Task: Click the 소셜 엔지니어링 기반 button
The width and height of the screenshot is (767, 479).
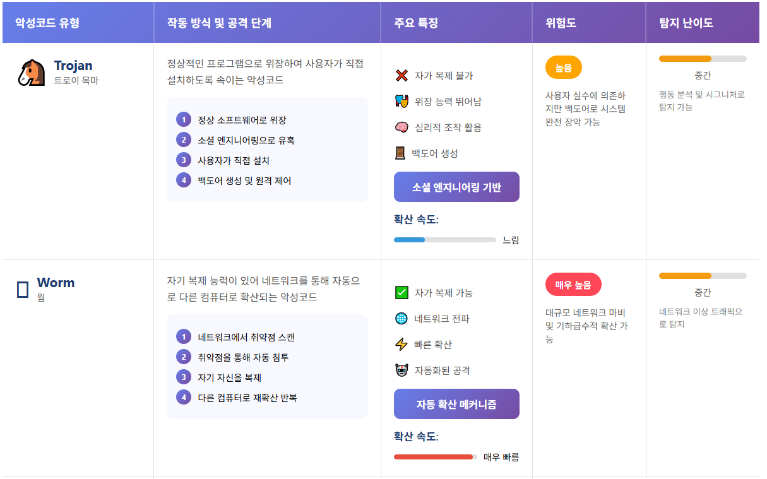Action: click(456, 187)
